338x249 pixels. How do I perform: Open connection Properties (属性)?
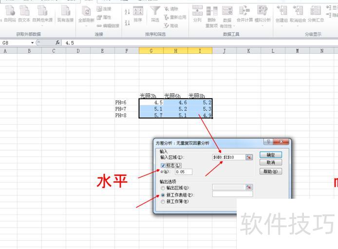coord(104,17)
